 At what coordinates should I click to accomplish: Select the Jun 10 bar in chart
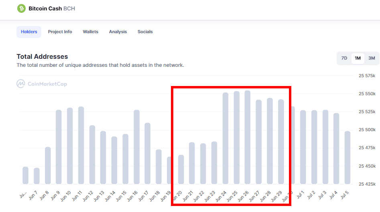tap(70, 146)
